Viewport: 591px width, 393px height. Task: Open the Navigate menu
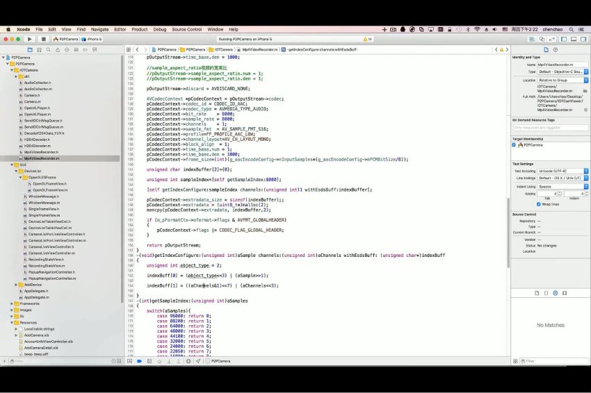(99, 29)
